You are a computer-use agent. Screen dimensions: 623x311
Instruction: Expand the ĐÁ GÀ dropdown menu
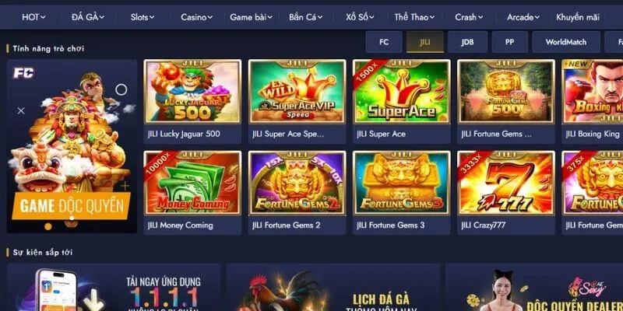pos(88,17)
